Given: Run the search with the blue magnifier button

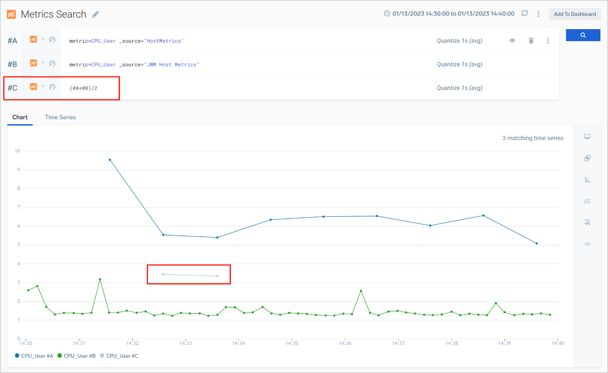Looking at the screenshot, I should 583,35.
